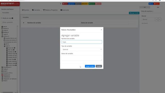Screen dimensions: 165x93
Task: Switch to the Eventos tab
Action: click(x=26, y=10)
